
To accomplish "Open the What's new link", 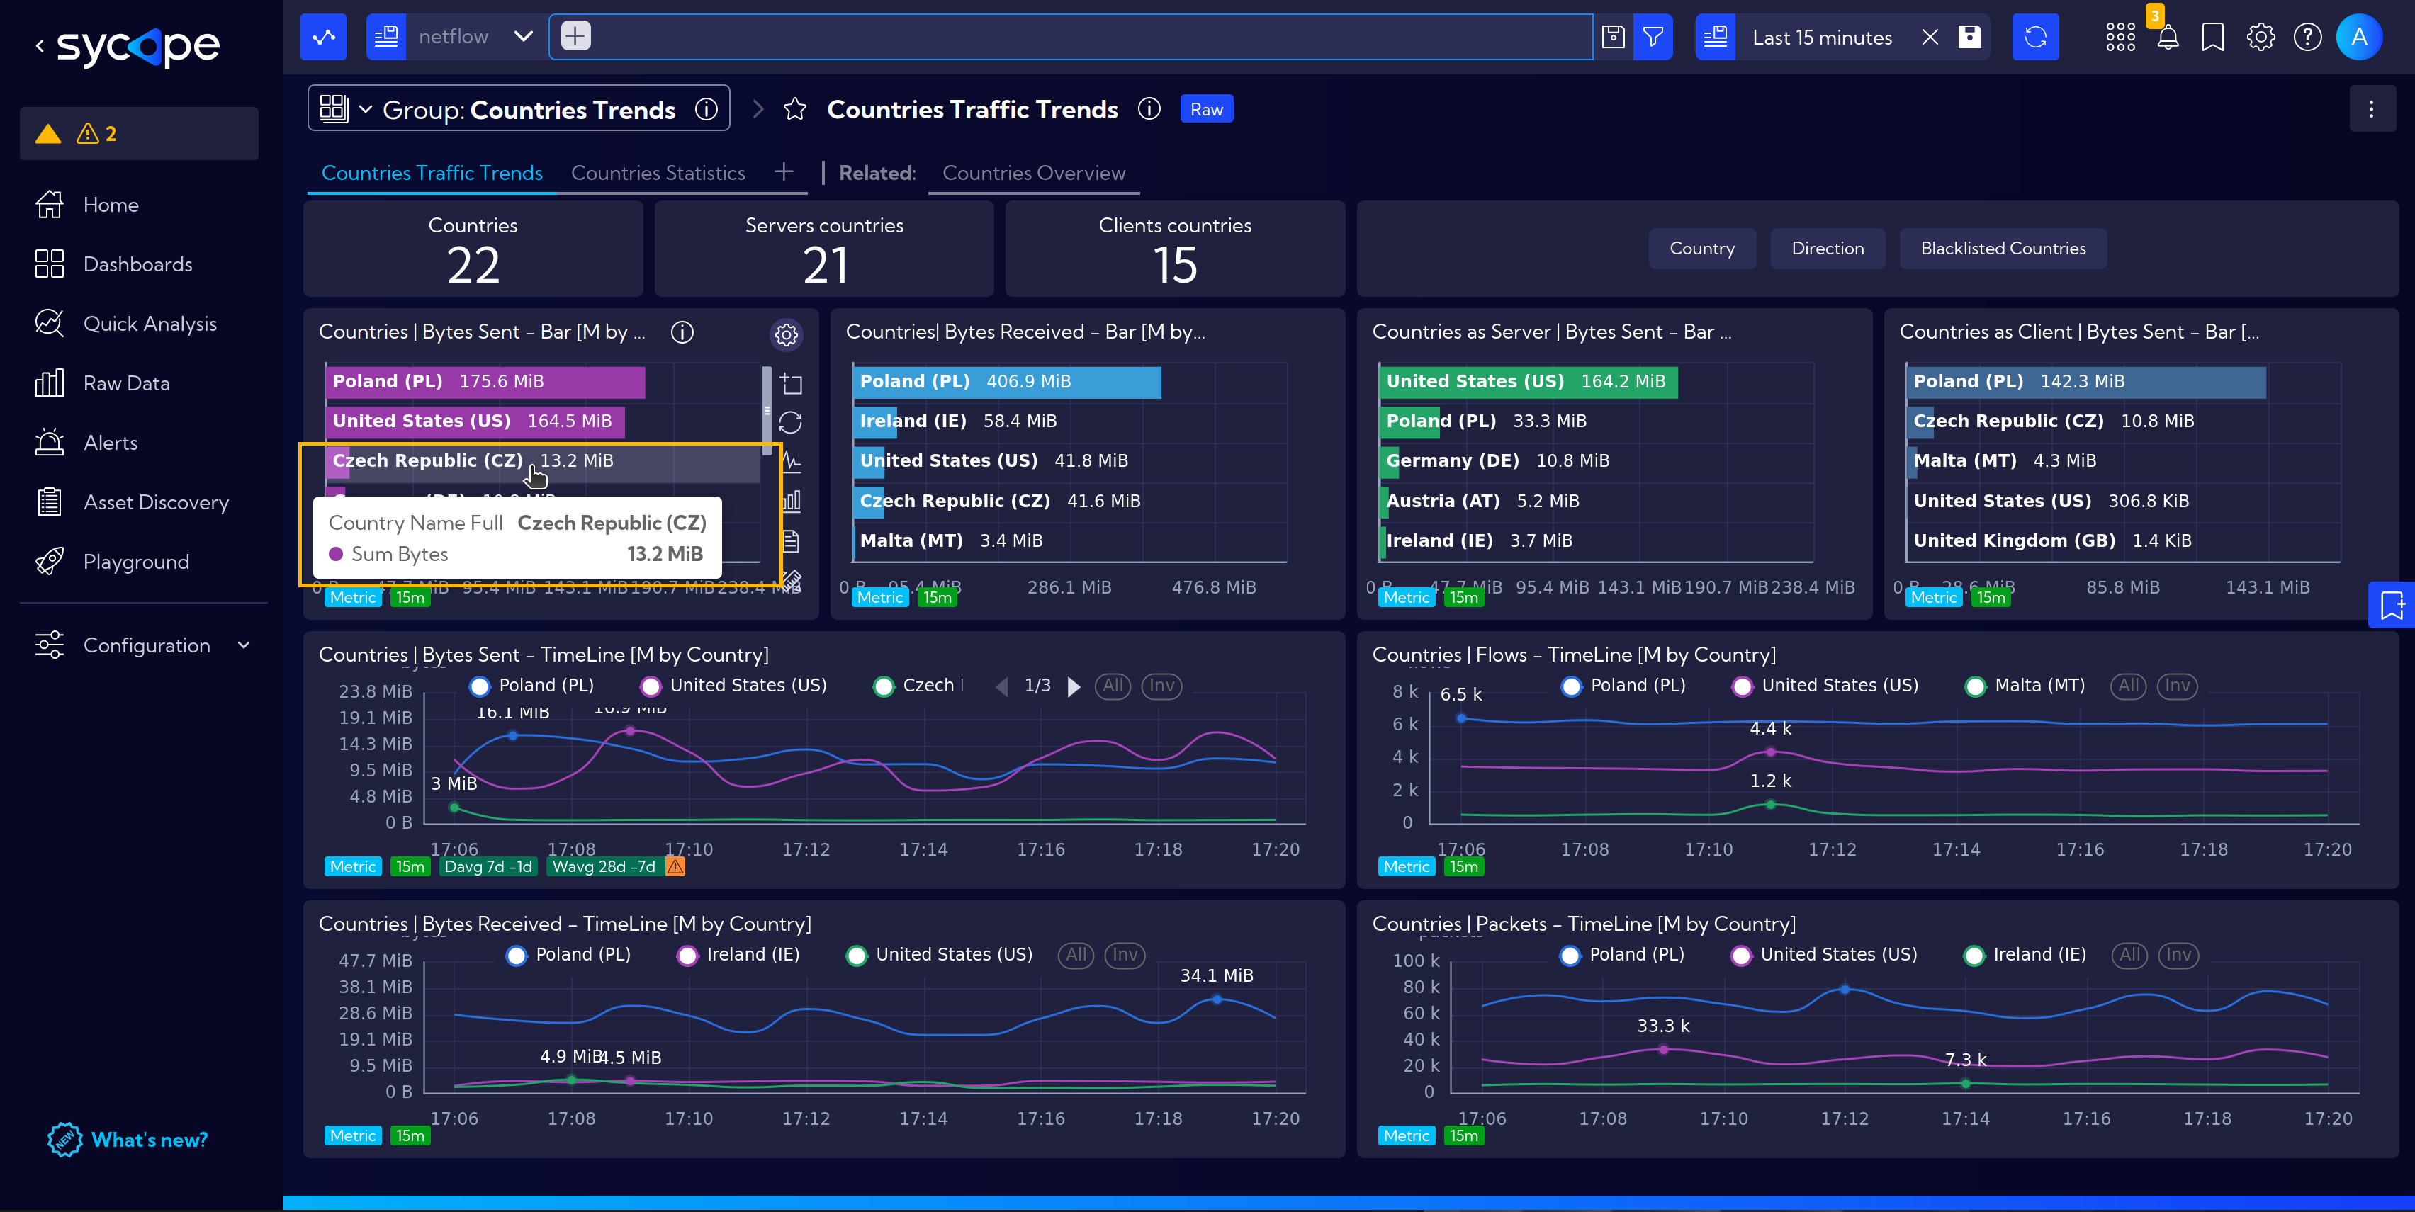I will pyautogui.click(x=128, y=1140).
